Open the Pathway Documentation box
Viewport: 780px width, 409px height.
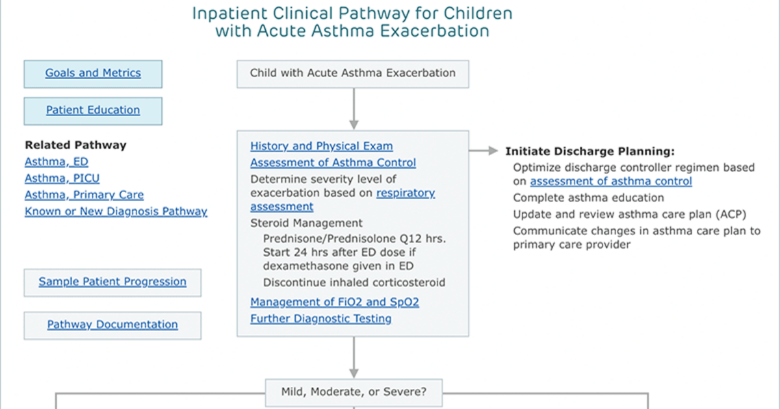point(112,325)
